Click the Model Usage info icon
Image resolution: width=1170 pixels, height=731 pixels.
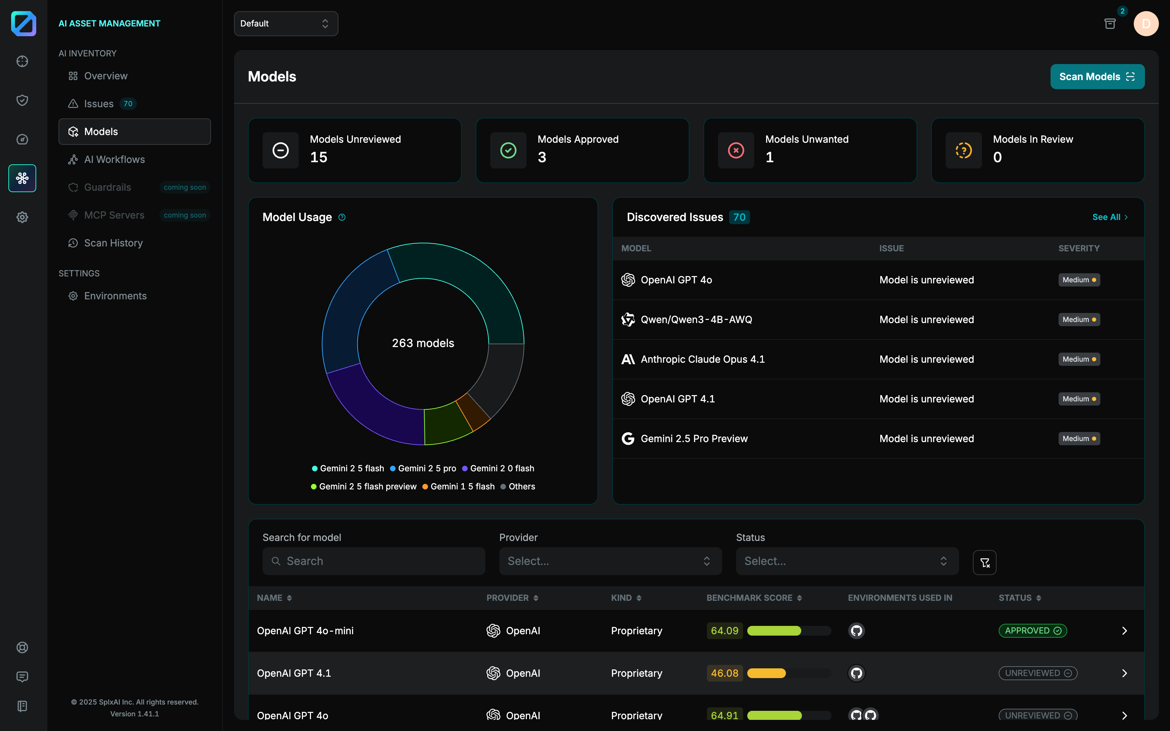342,218
